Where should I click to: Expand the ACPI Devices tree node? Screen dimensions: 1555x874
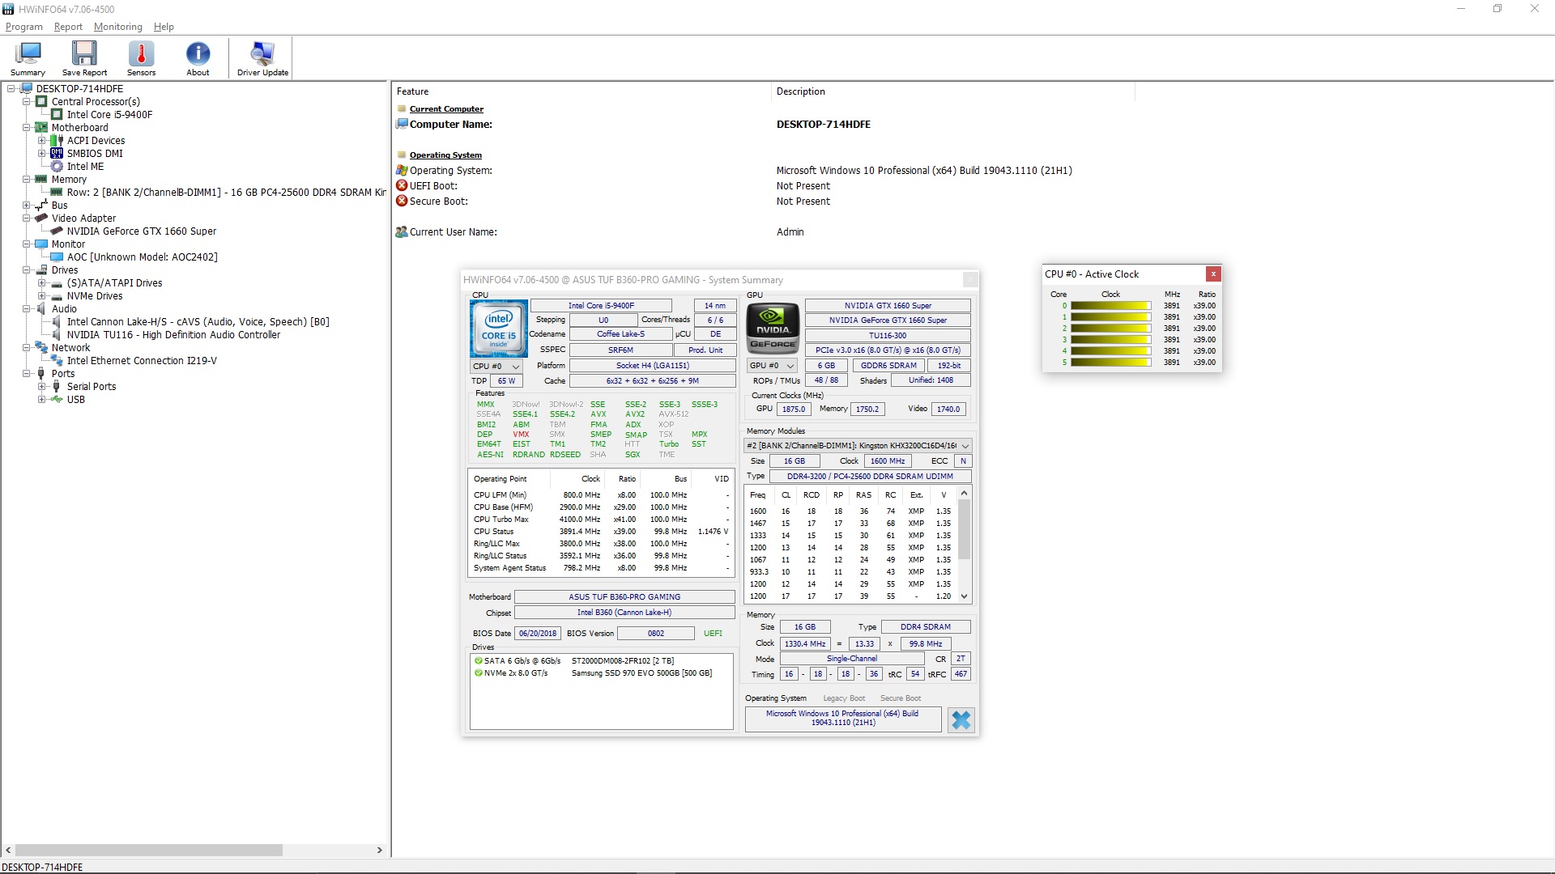pos(42,141)
